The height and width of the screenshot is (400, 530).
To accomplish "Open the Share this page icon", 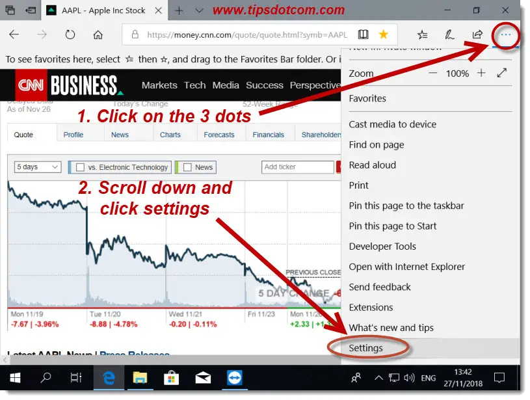I will [477, 34].
